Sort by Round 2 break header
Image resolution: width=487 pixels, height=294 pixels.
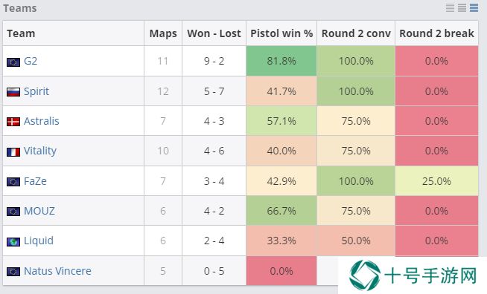(436, 33)
